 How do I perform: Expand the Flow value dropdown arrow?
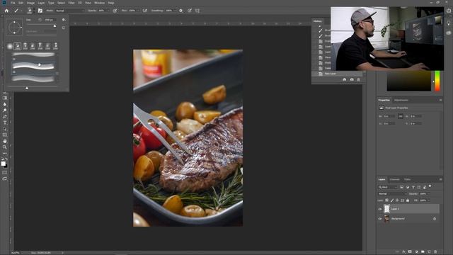pyautogui.click(x=139, y=11)
